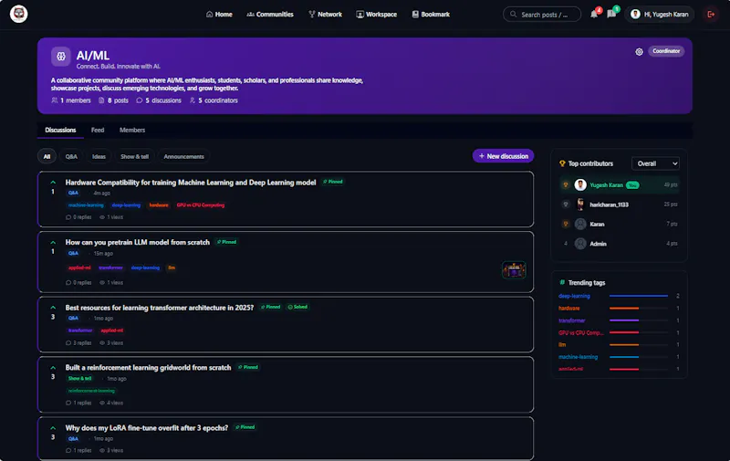Viewport: 730px width, 461px height.
Task: Click the transformer trending tag bar
Action: (639, 320)
